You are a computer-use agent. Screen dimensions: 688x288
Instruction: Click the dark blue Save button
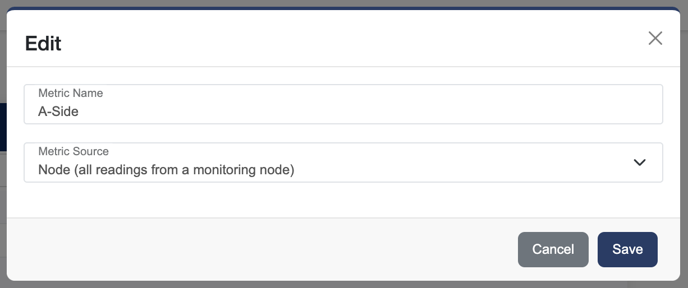(627, 249)
